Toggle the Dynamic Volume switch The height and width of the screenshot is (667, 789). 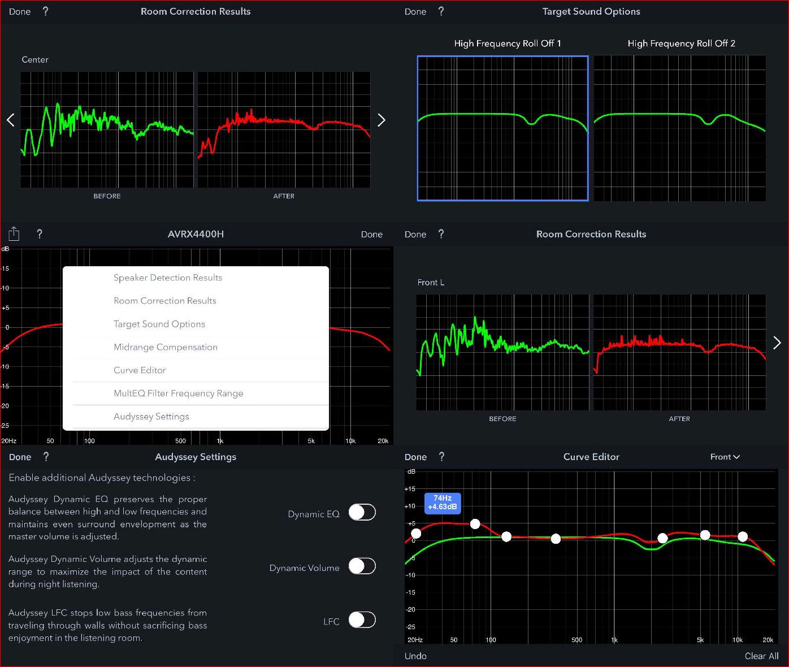click(362, 566)
